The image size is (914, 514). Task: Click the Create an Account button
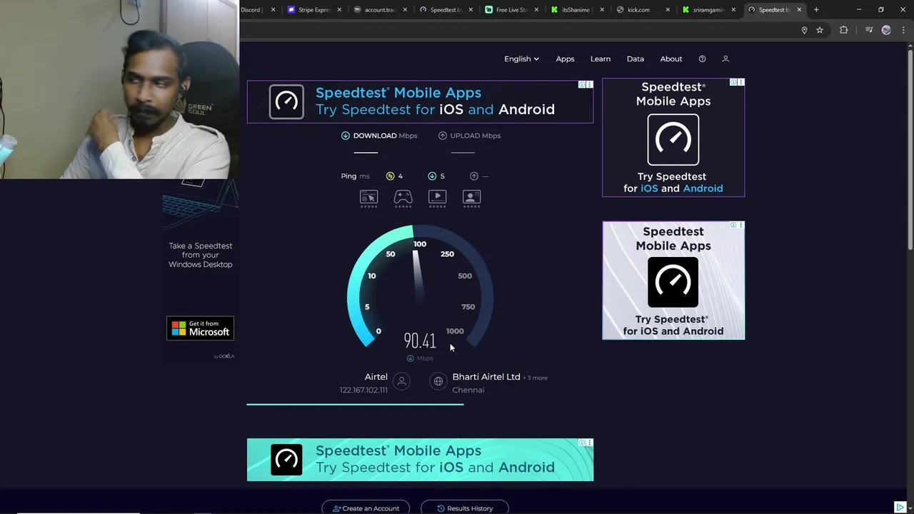pos(366,508)
